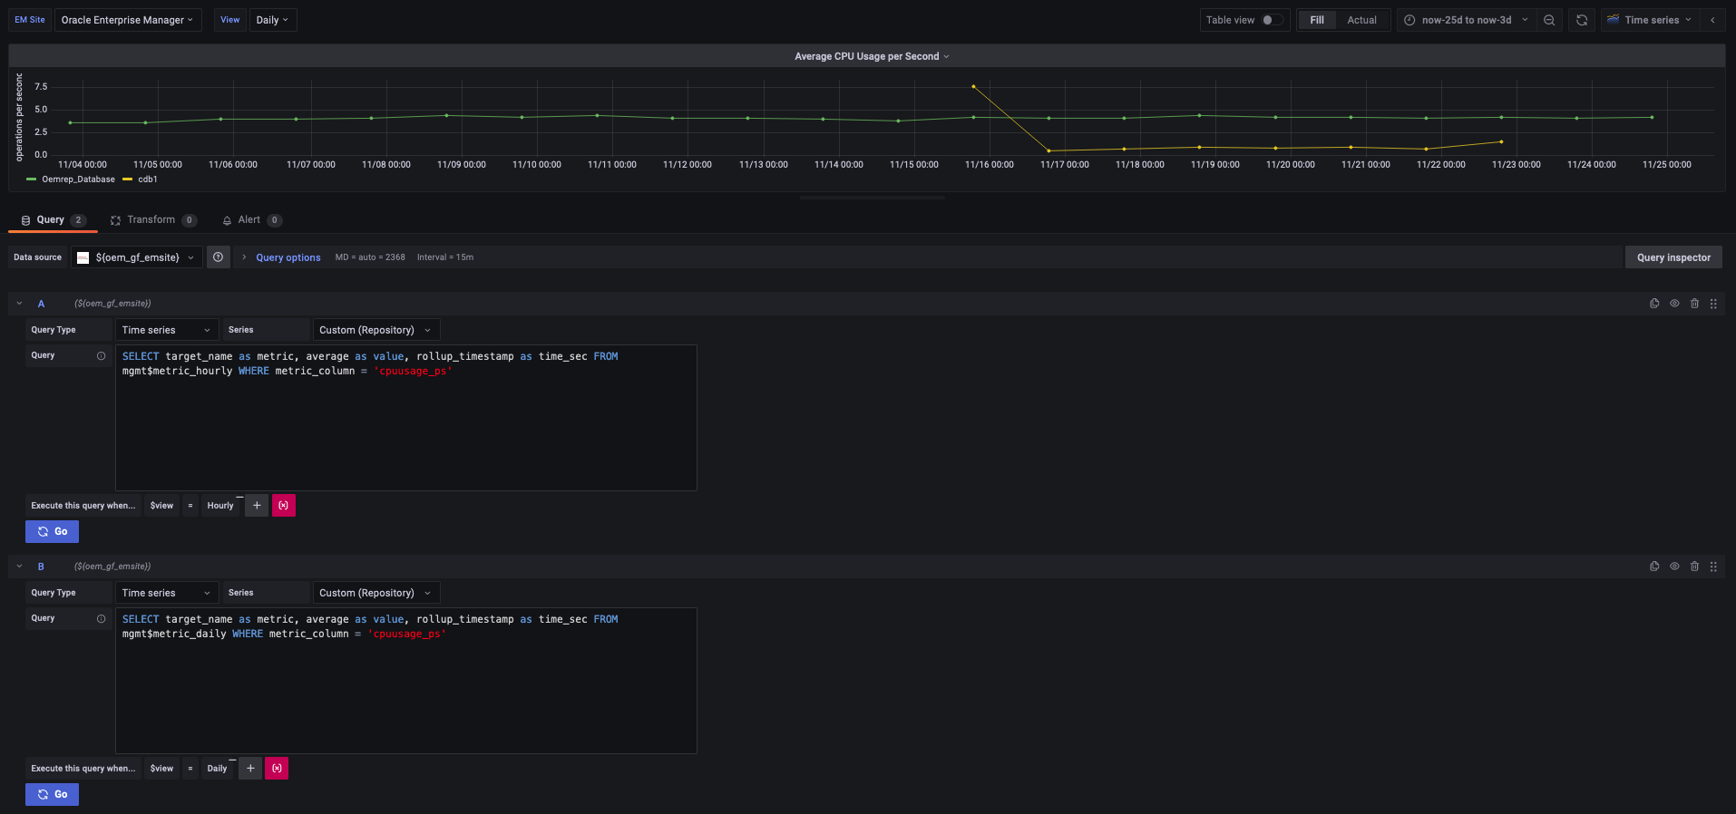Open the Time series visualization picker
Image resolution: width=1736 pixels, height=814 pixels.
(x=1649, y=20)
